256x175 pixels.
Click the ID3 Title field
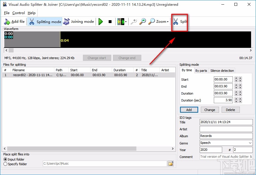226,122
